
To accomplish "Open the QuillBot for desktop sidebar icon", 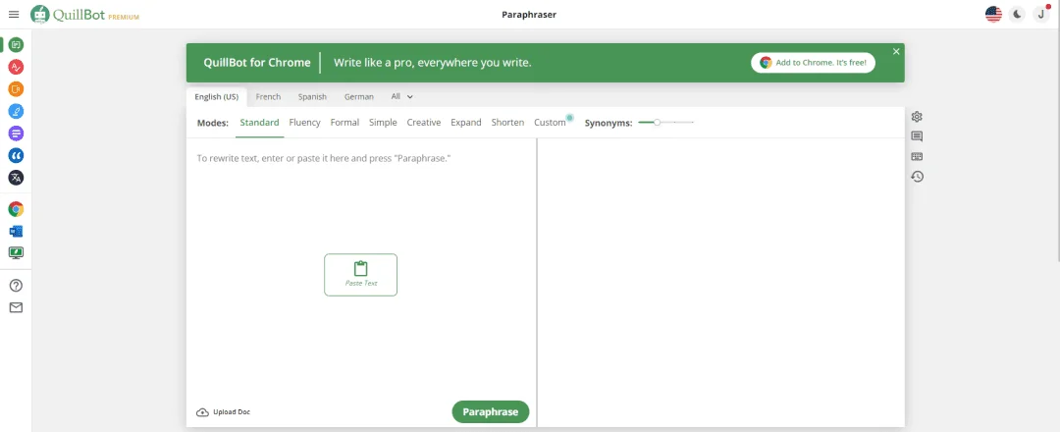I will tap(16, 253).
